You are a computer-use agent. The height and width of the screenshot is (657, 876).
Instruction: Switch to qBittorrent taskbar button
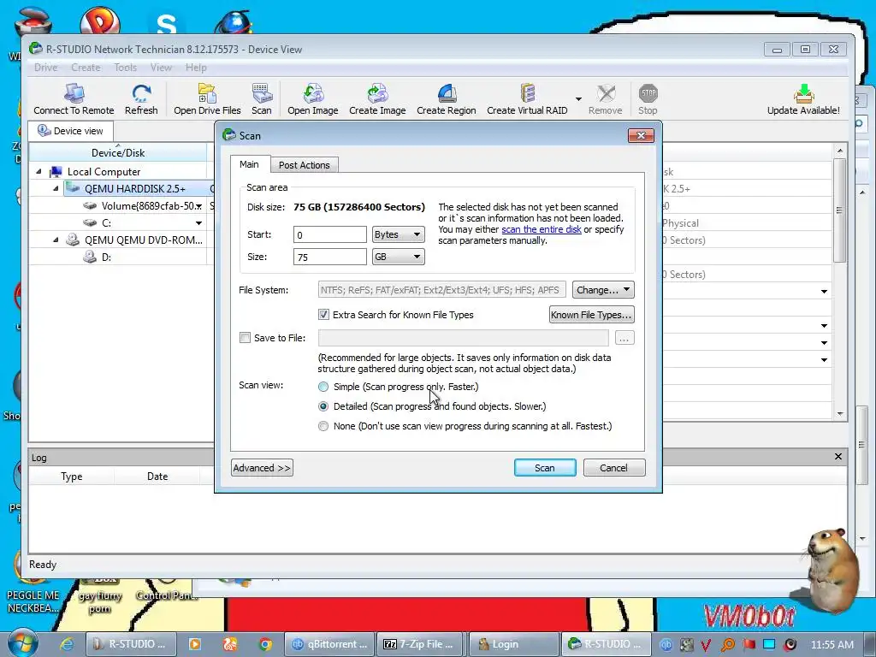tap(329, 644)
